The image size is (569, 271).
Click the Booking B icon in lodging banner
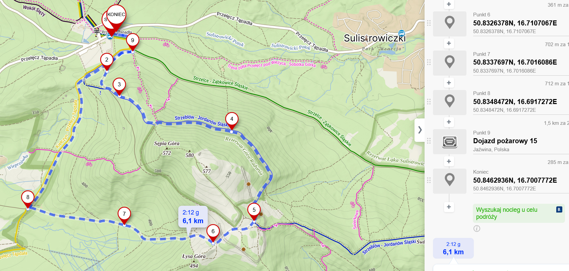559,209
